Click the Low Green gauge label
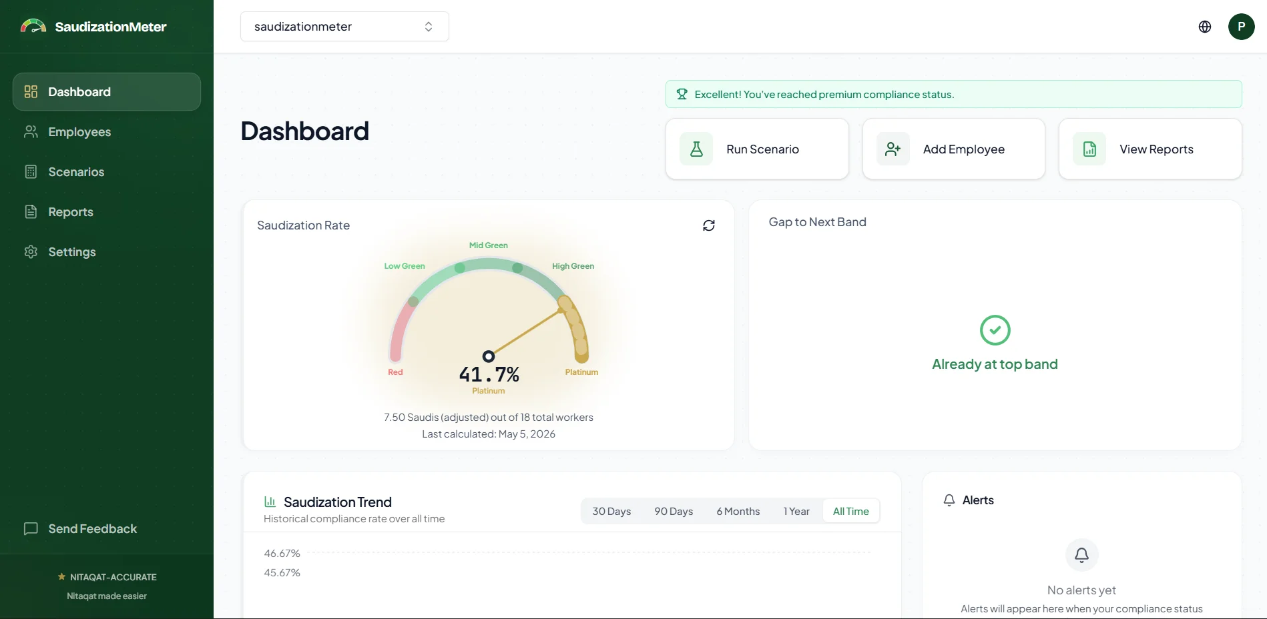The image size is (1267, 619). pyautogui.click(x=405, y=266)
